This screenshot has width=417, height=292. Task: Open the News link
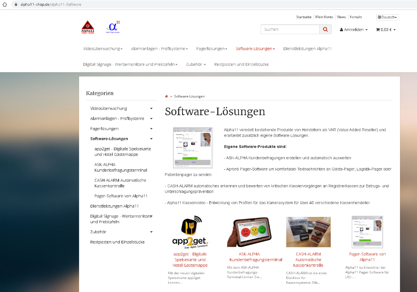coord(341,17)
